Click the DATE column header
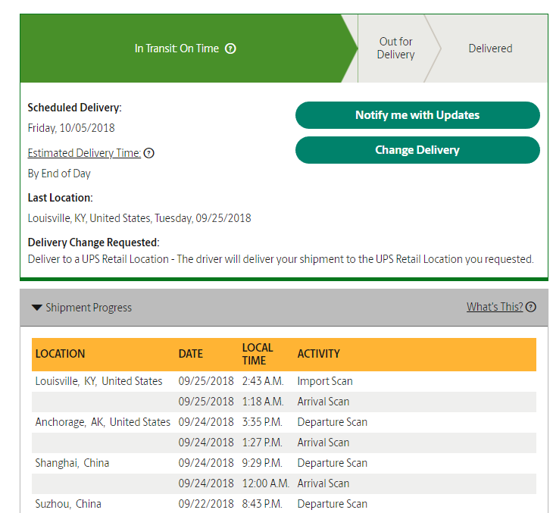This screenshot has width=553, height=513. pyautogui.click(x=191, y=354)
